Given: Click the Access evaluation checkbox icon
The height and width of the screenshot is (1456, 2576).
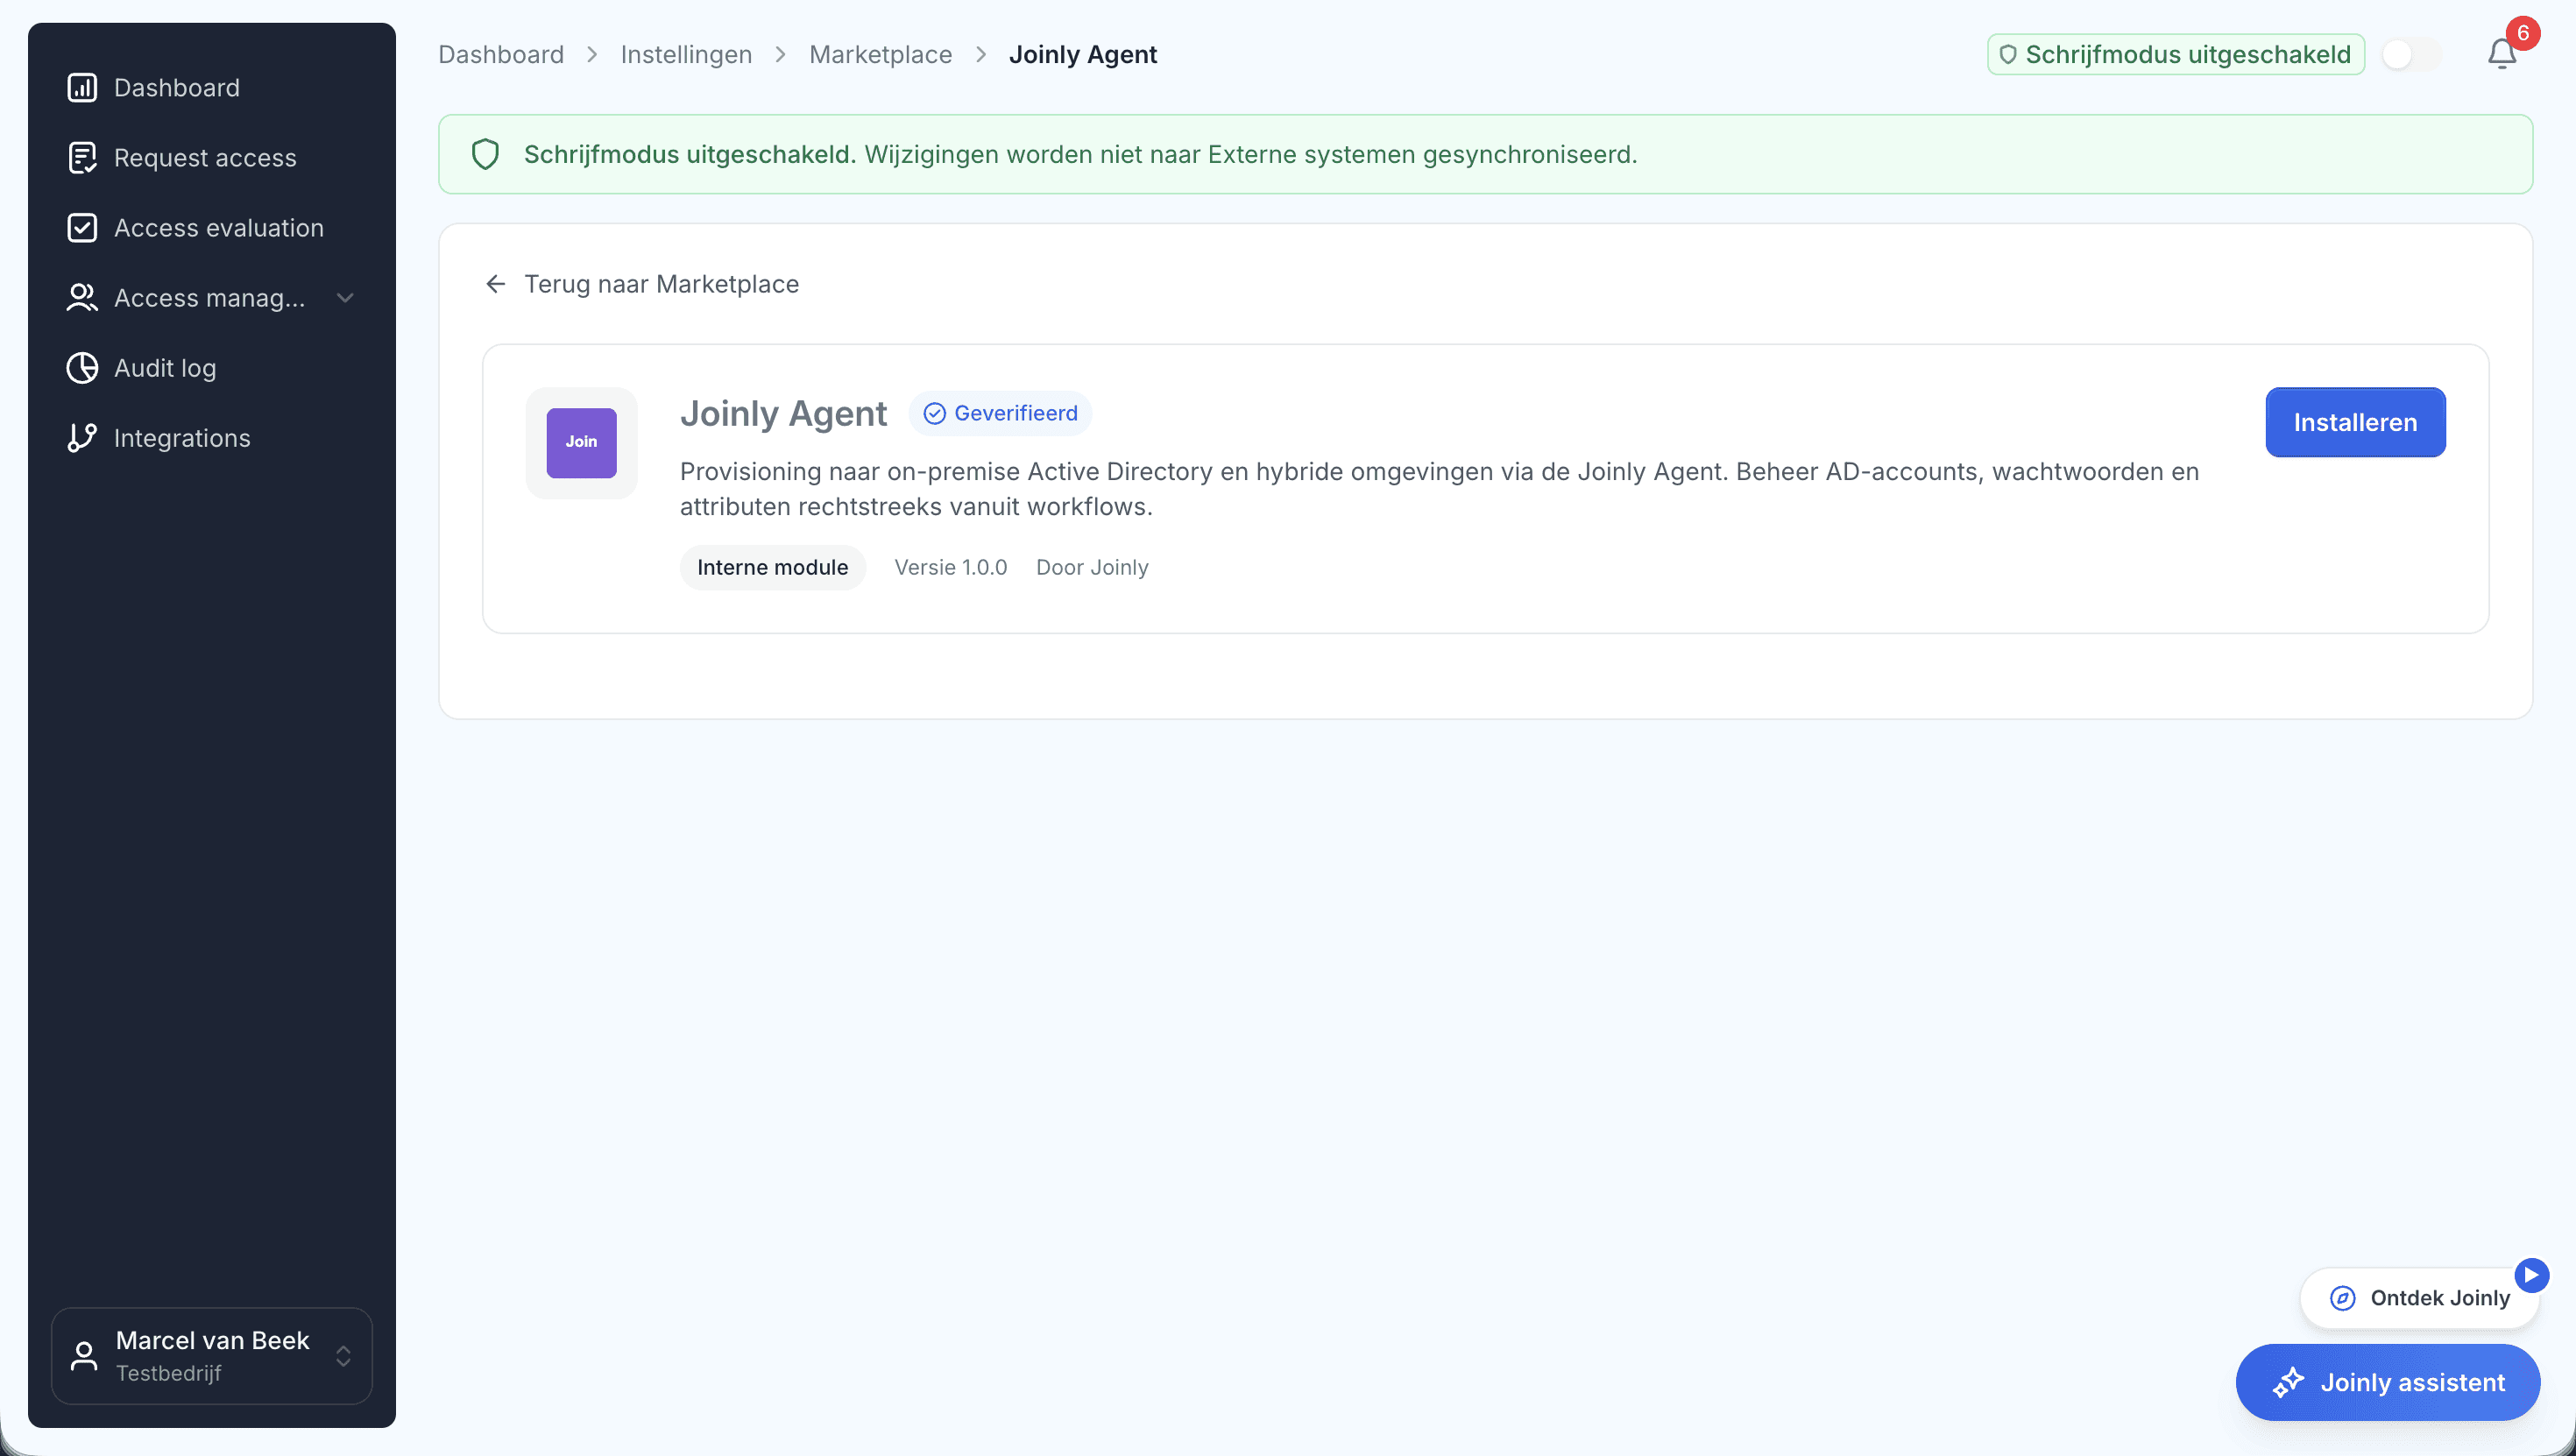Looking at the screenshot, I should [x=82, y=228].
